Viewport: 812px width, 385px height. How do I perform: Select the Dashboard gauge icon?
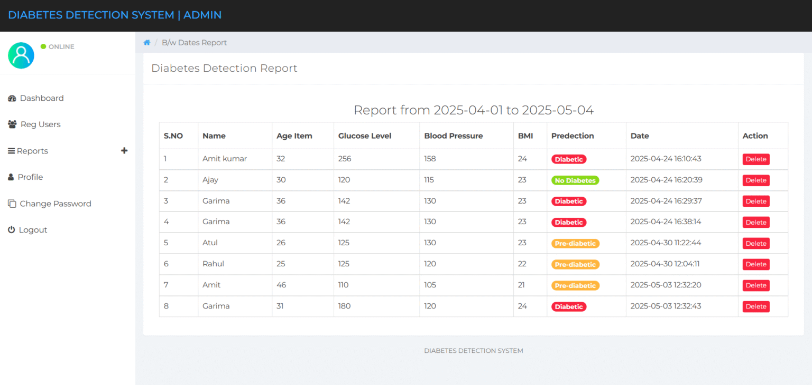pos(12,98)
